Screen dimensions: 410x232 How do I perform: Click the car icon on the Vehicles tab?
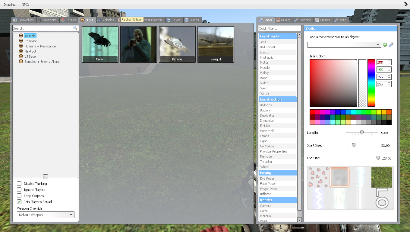coord(99,20)
